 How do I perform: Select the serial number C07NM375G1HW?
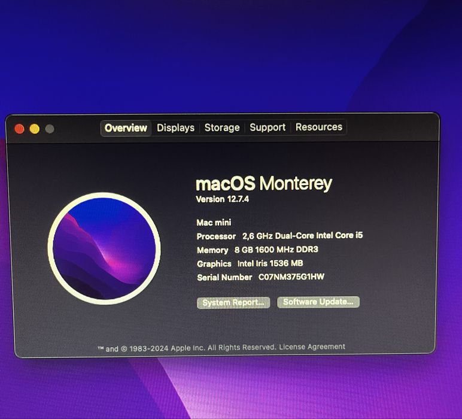tap(291, 277)
